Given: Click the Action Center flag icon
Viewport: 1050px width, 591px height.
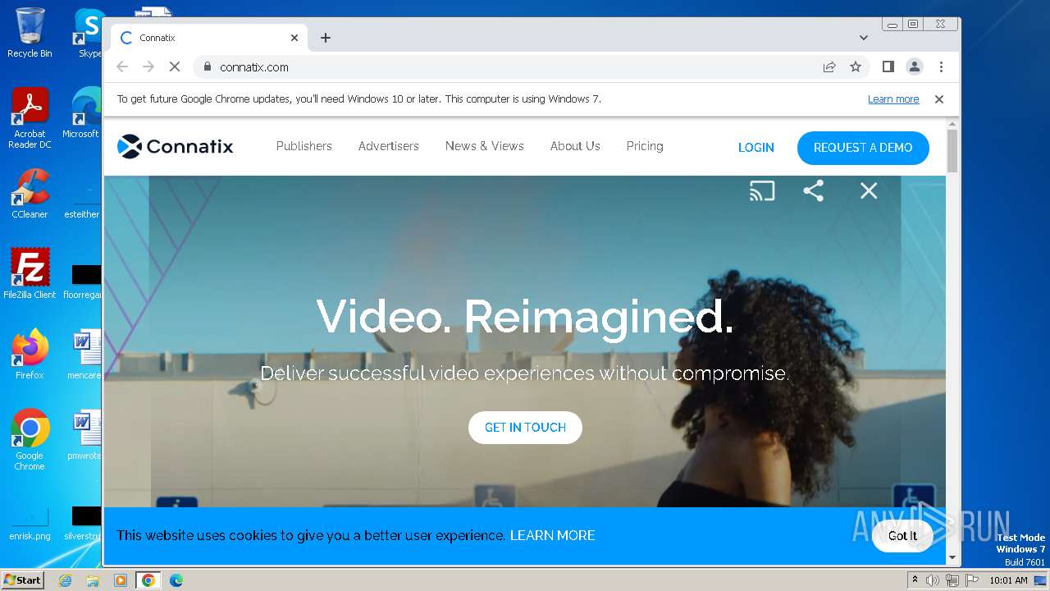Looking at the screenshot, I should (x=972, y=580).
